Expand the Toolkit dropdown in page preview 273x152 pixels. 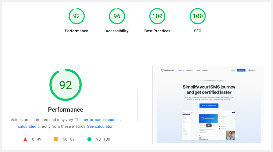click(181, 70)
